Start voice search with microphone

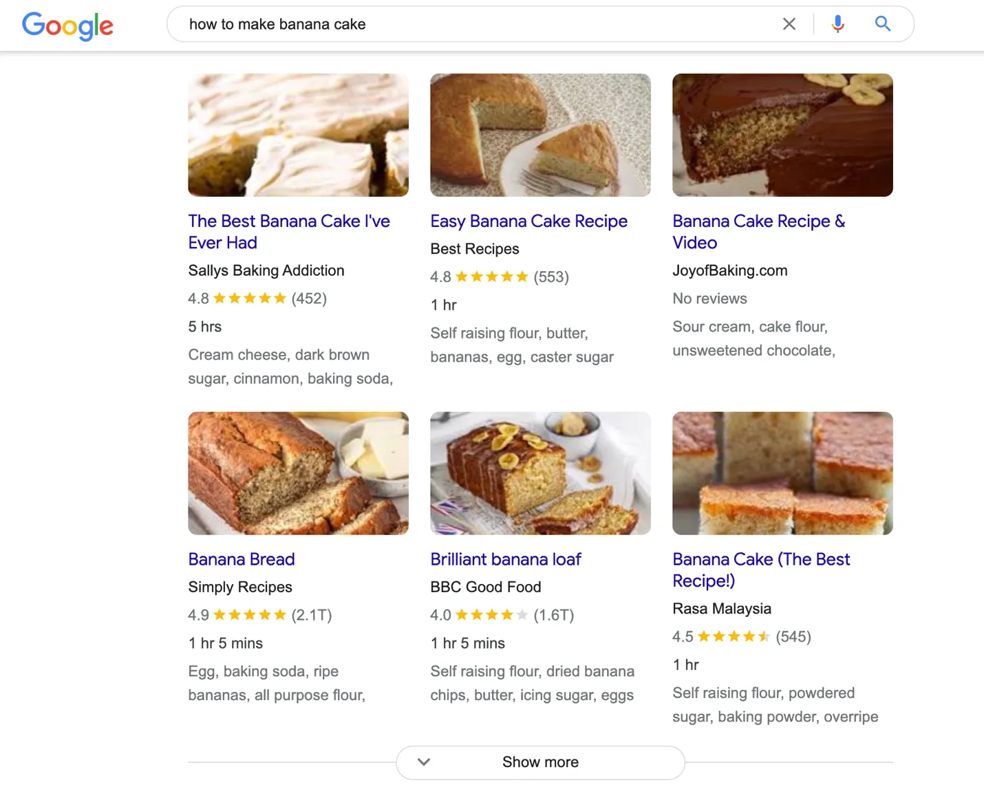[837, 24]
